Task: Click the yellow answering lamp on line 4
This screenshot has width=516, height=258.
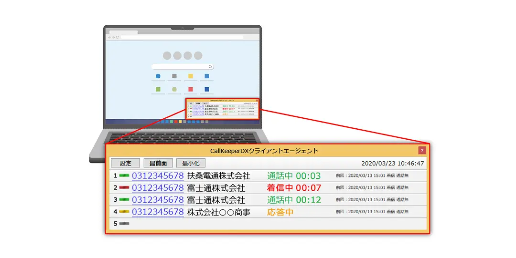Action: pyautogui.click(x=124, y=212)
